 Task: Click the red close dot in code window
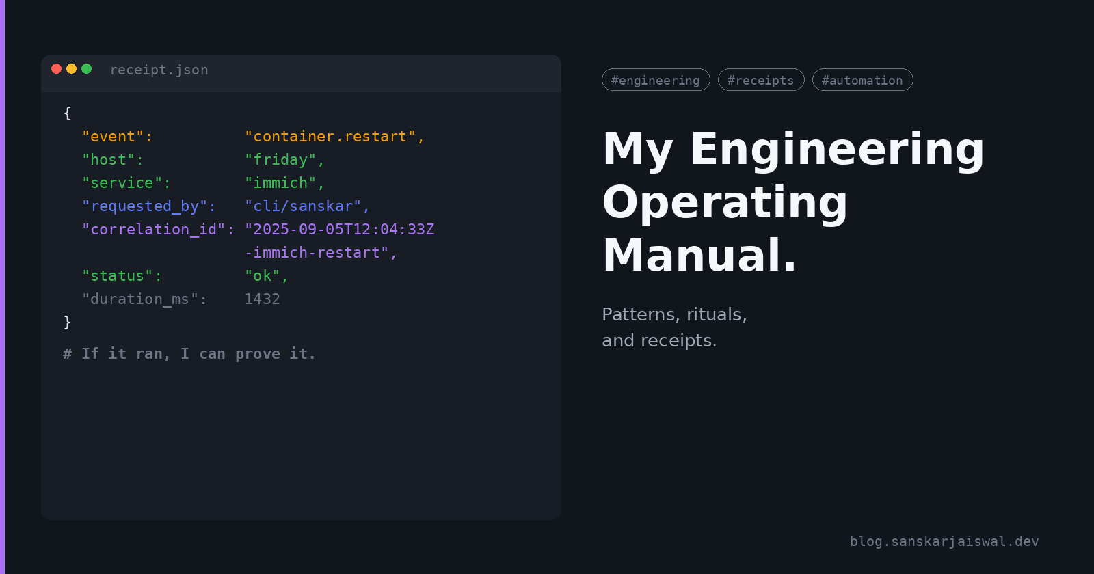click(56, 68)
